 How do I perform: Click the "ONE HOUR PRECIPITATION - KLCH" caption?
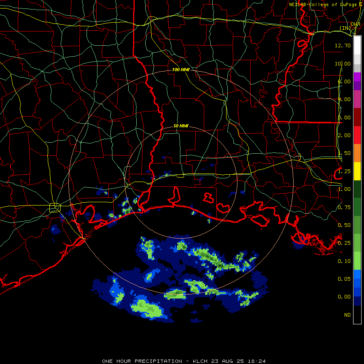pos(156,361)
